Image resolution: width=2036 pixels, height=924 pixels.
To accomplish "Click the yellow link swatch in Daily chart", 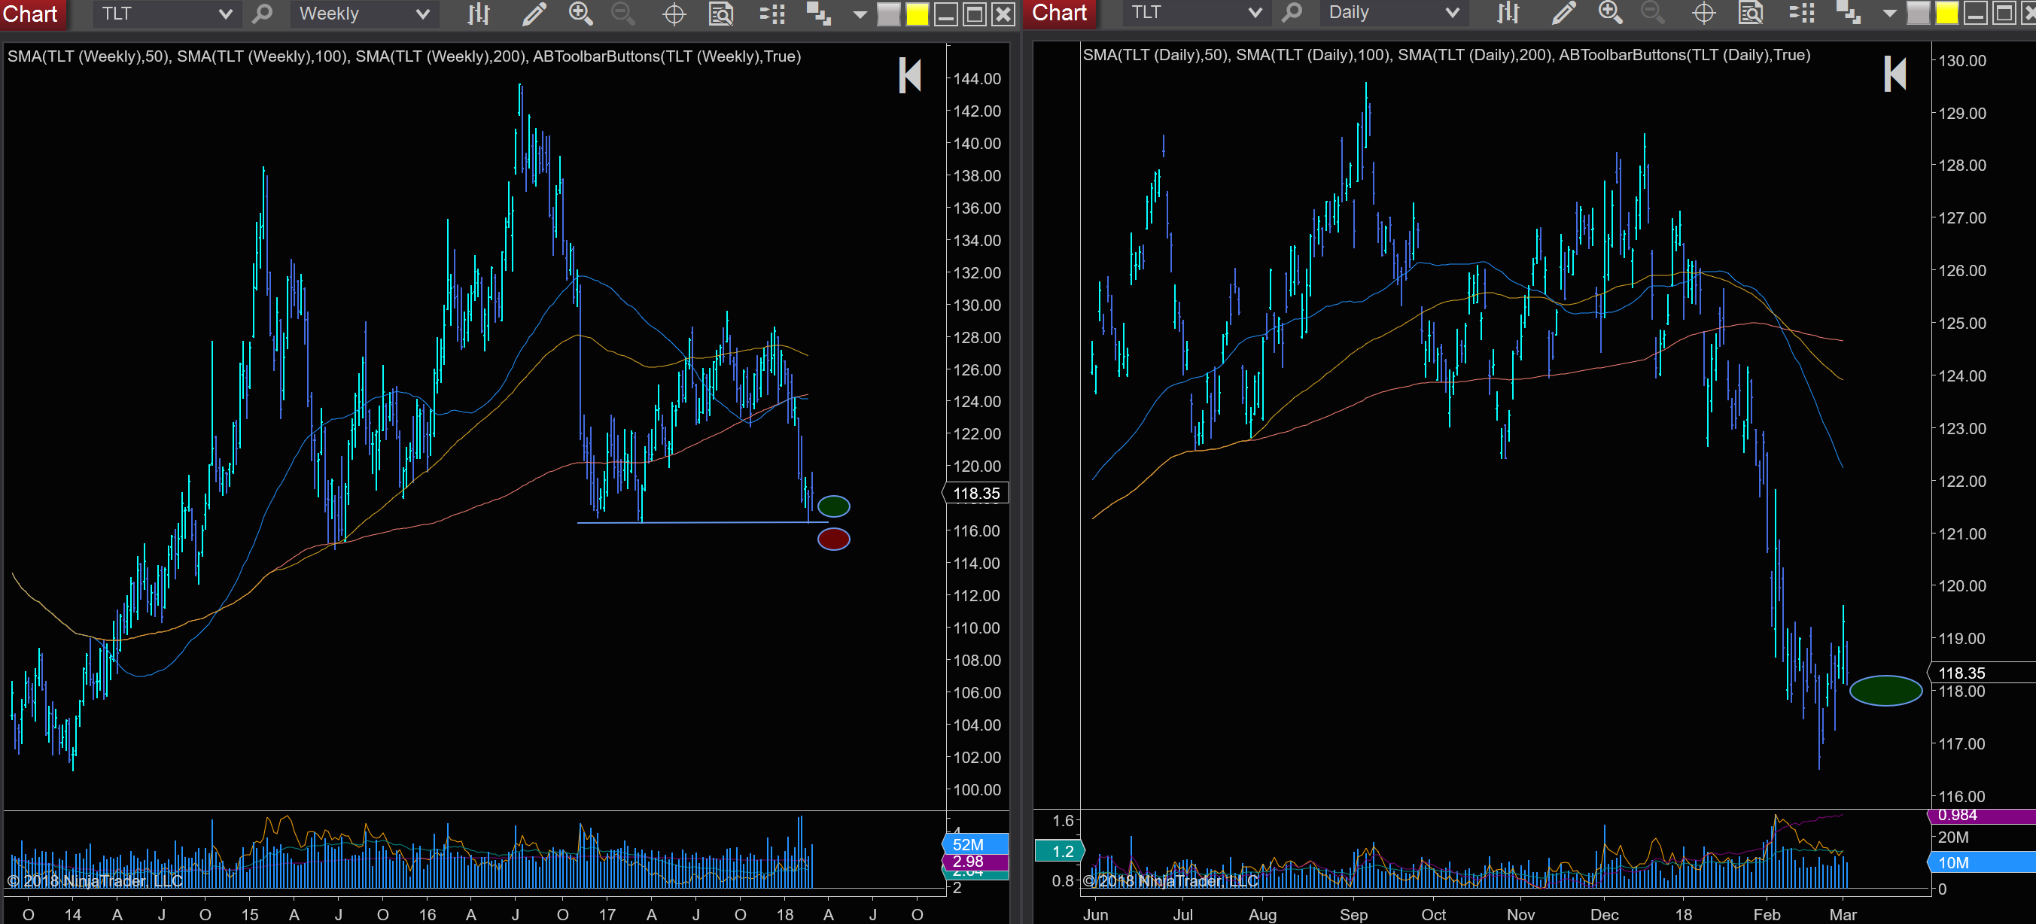I will (1946, 13).
